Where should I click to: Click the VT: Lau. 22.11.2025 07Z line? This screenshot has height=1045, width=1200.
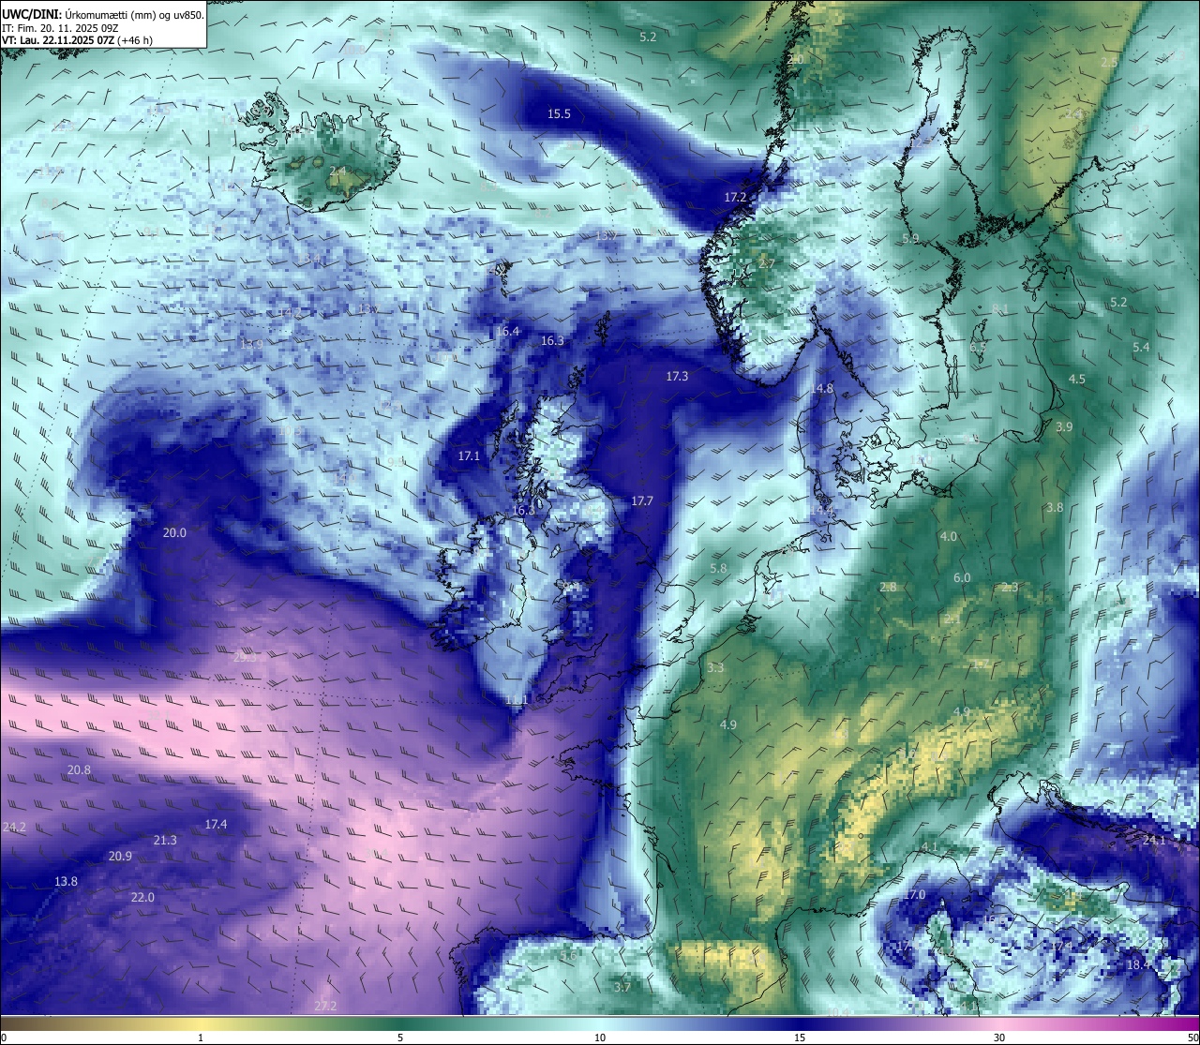click(77, 40)
